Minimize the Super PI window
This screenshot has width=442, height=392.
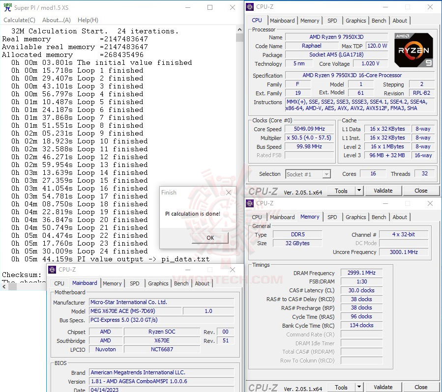coord(188,7)
